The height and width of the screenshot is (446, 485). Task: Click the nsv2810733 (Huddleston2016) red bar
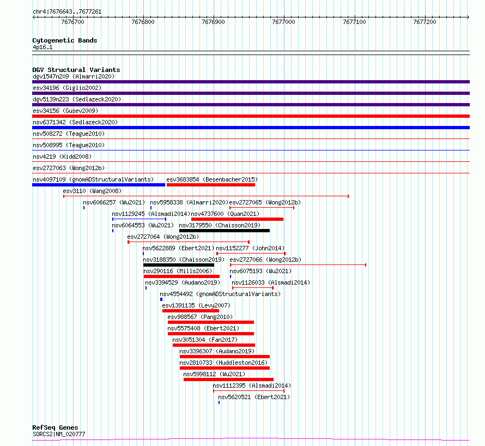coord(225,368)
